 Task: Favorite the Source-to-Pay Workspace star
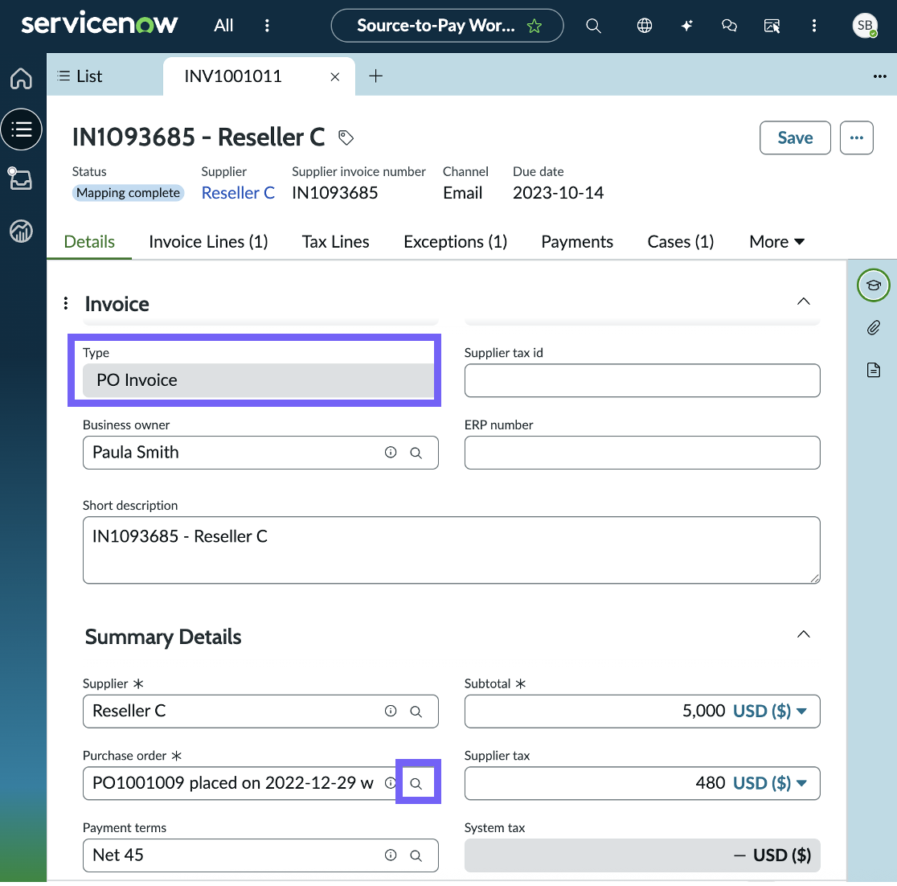point(535,26)
